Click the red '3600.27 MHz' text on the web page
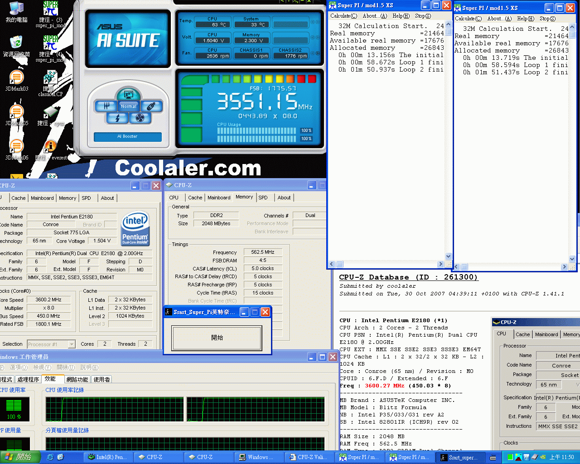This screenshot has height=464, width=580. tap(384, 386)
